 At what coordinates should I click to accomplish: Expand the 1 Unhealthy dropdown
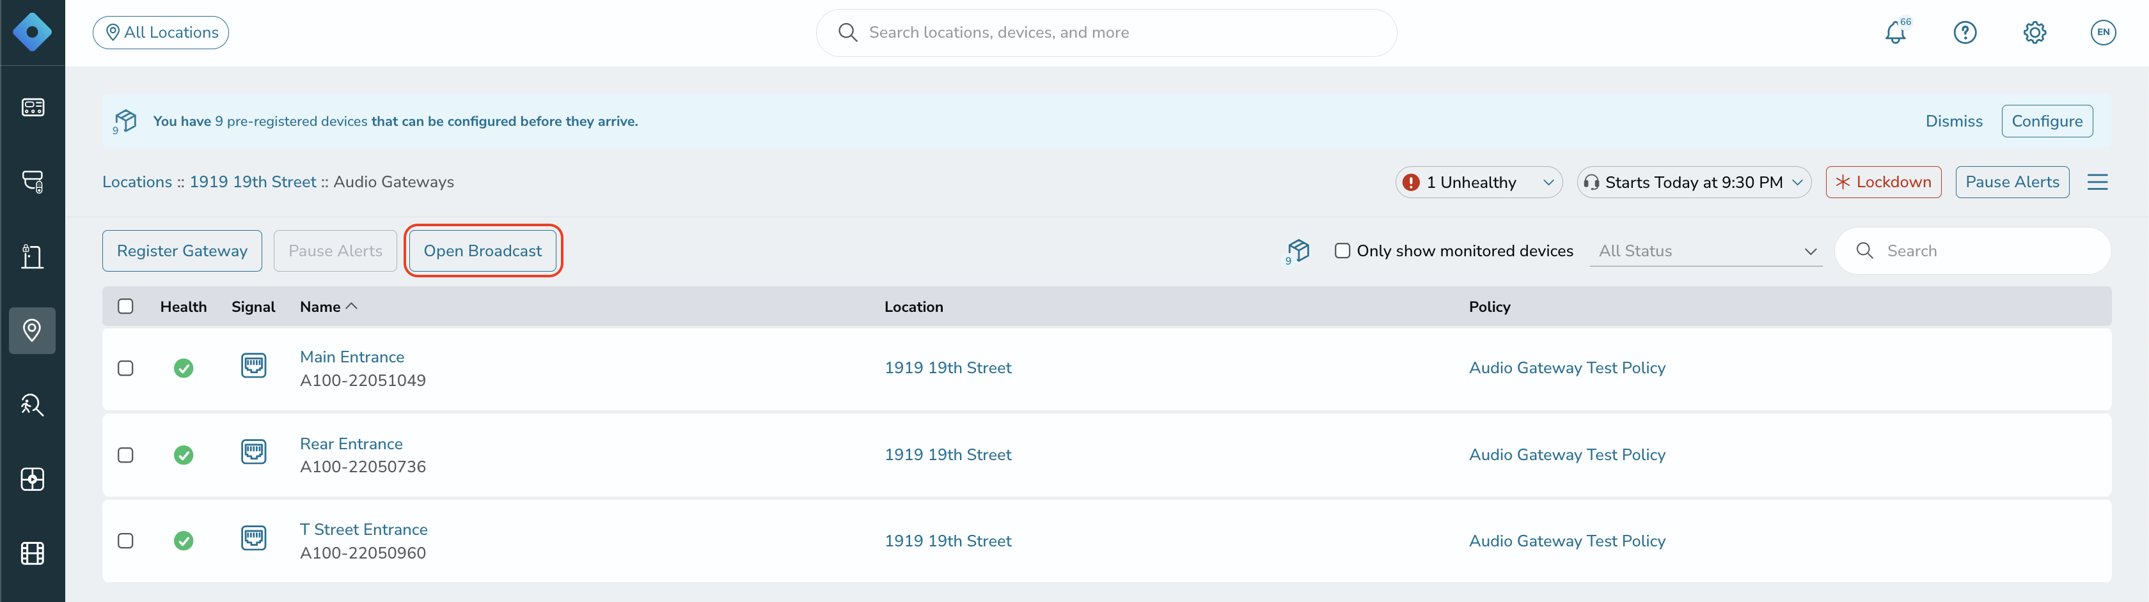(x=1478, y=181)
